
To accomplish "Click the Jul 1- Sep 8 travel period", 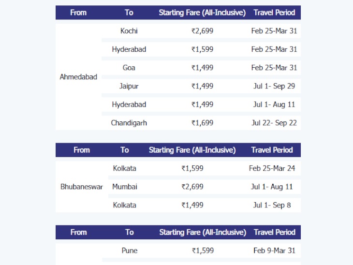I will [x=272, y=205].
